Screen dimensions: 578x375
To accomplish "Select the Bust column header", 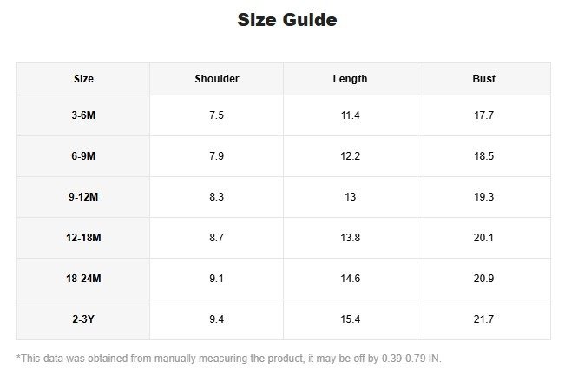I will coord(483,79).
